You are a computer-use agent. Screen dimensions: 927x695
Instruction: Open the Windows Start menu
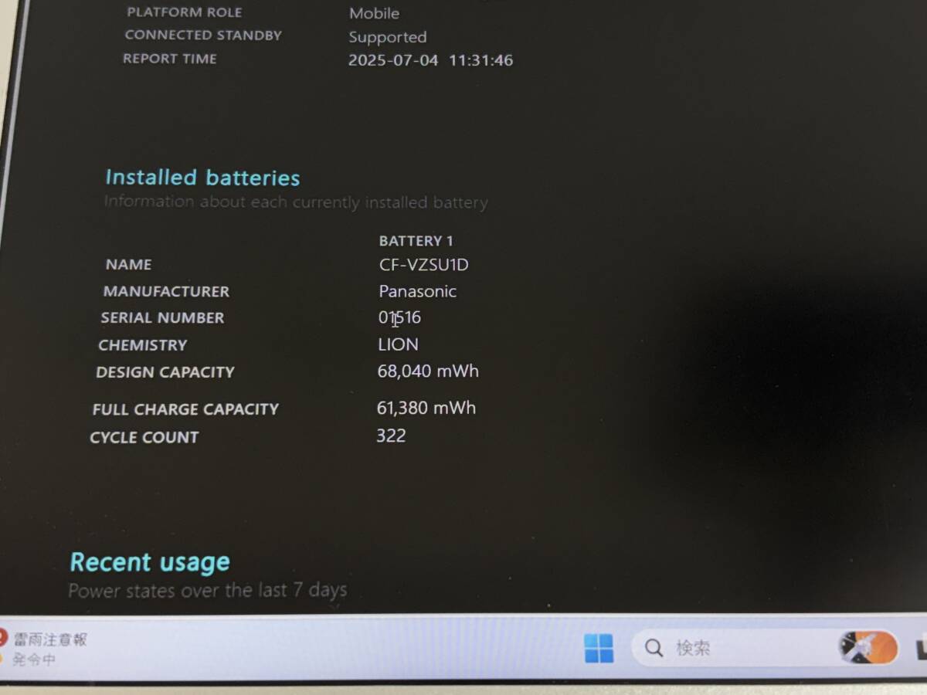(599, 648)
